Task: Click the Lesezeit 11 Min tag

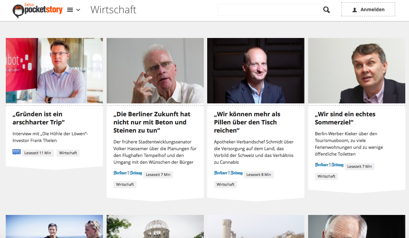Action: point(38,153)
